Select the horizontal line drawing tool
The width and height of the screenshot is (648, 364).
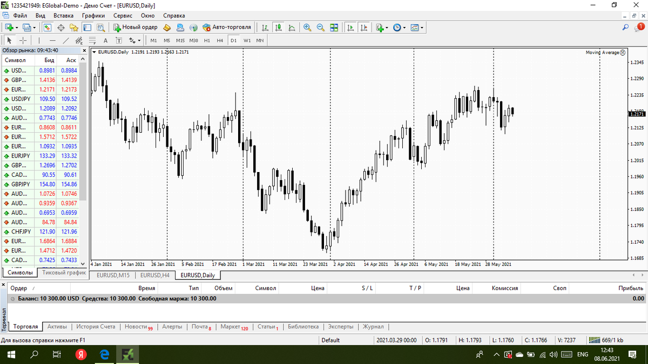pyautogui.click(x=52, y=40)
